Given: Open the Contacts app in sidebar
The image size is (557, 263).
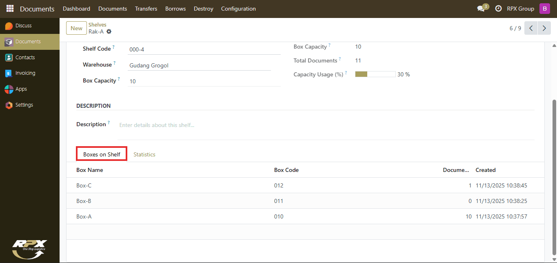Looking at the screenshot, I should click(30, 58).
